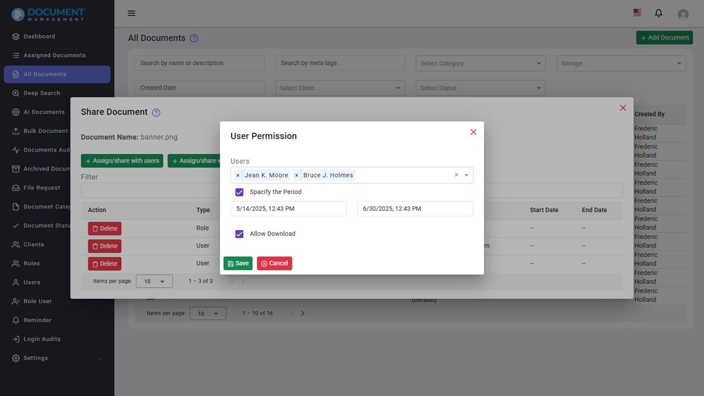Click help icon beside Share Document
Viewport: 704px width, 396px height.
pyautogui.click(x=156, y=113)
